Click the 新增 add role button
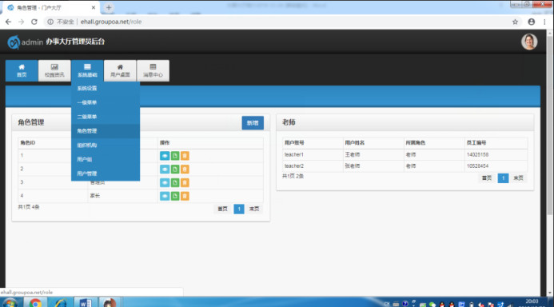This screenshot has width=554, height=307. (253, 123)
